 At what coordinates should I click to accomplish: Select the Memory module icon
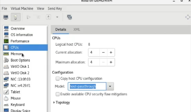(6, 54)
